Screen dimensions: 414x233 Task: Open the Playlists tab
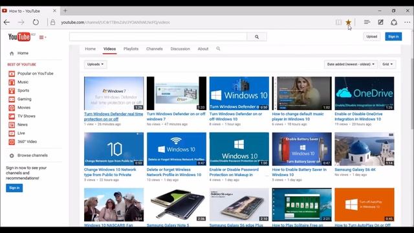pos(131,49)
